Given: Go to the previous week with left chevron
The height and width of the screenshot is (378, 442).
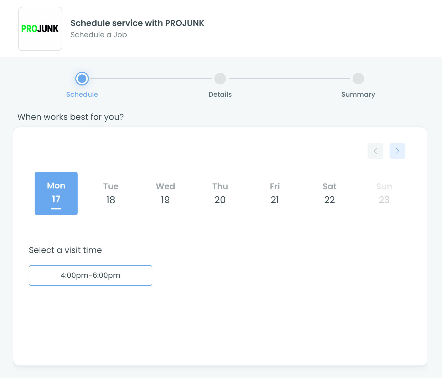Looking at the screenshot, I should click(375, 151).
